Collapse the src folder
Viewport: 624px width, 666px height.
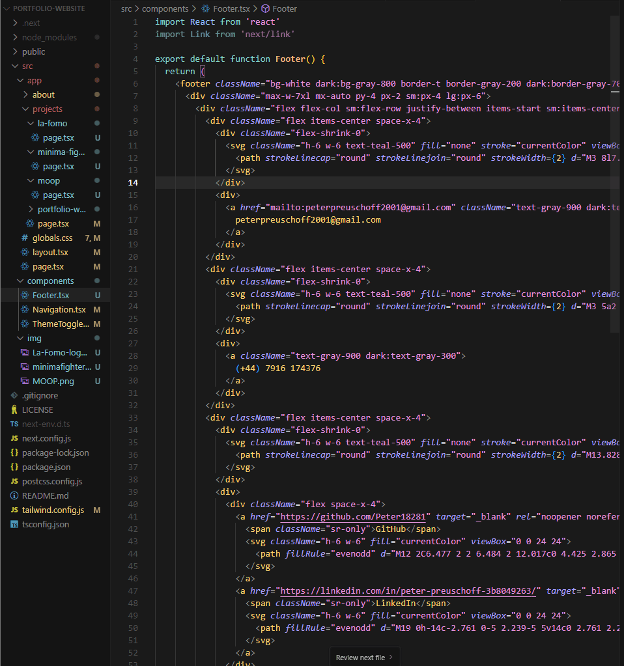click(x=15, y=66)
